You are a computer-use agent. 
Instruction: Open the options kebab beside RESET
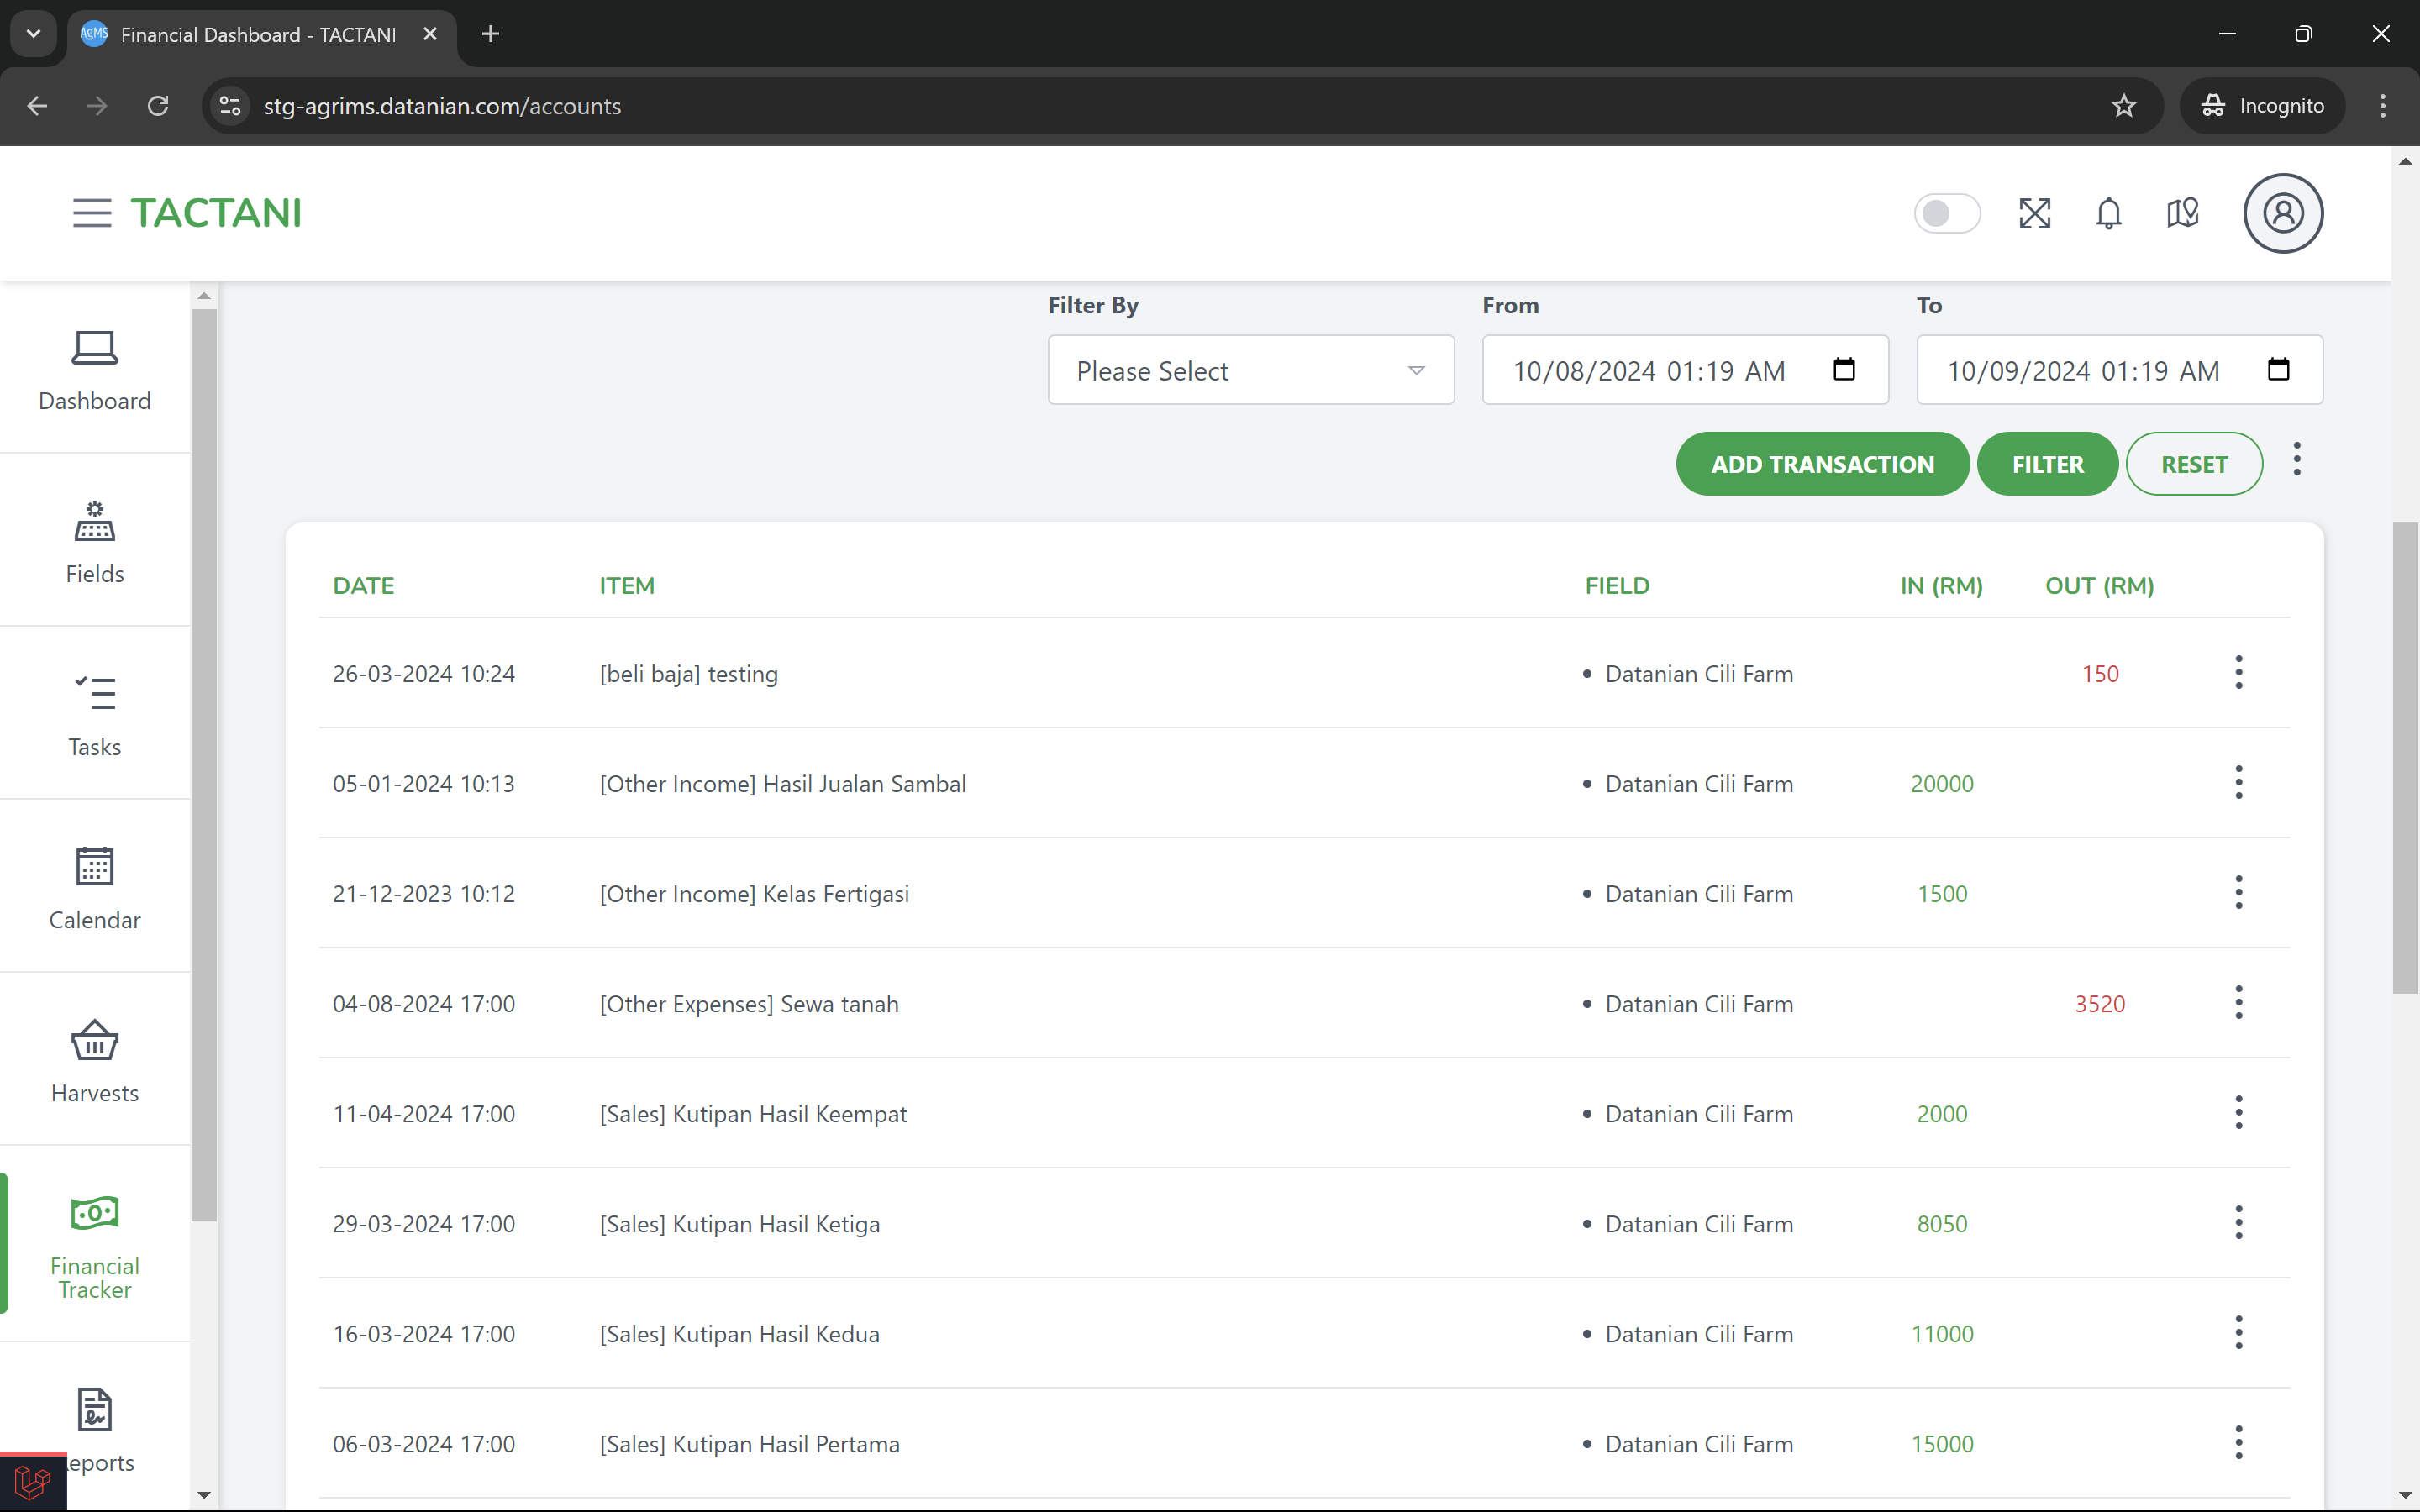pyautogui.click(x=2297, y=459)
